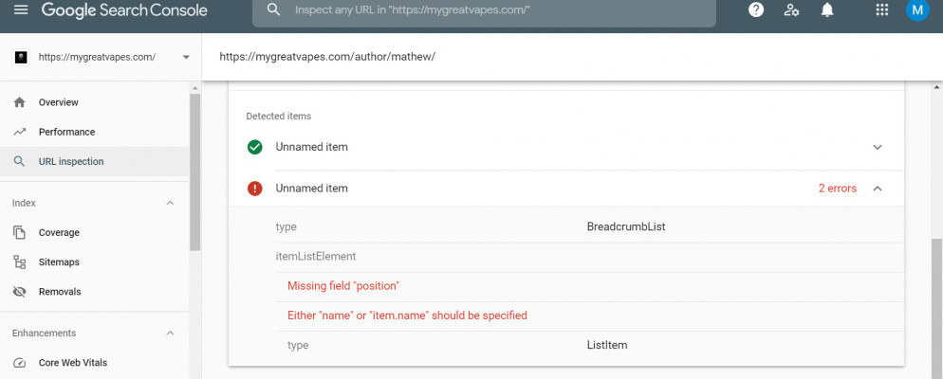This screenshot has height=379, width=943.
Task: Focus the Inspect any URL search field
Action: point(484,10)
